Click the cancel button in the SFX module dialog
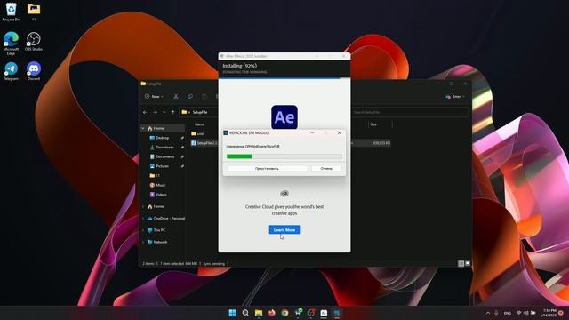Image resolution: width=569 pixels, height=320 pixels. tap(326, 168)
